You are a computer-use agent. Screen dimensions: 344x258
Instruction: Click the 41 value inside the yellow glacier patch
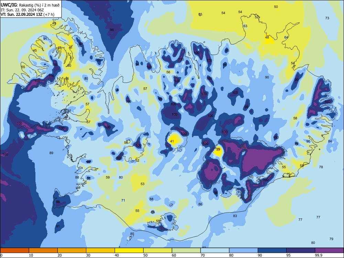coord(172,141)
